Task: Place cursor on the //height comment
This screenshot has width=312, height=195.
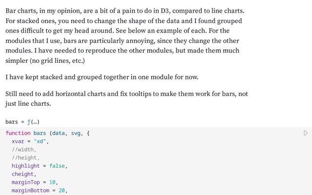Action: [25, 158]
